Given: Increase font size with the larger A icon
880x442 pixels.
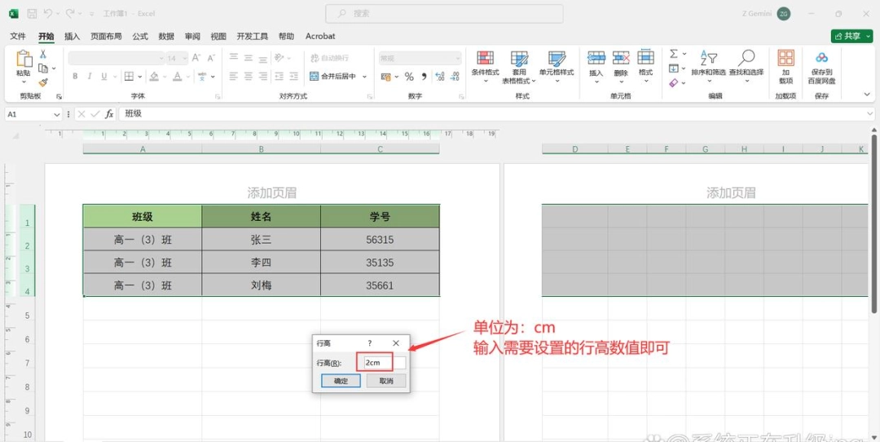Looking at the screenshot, I should click(196, 58).
